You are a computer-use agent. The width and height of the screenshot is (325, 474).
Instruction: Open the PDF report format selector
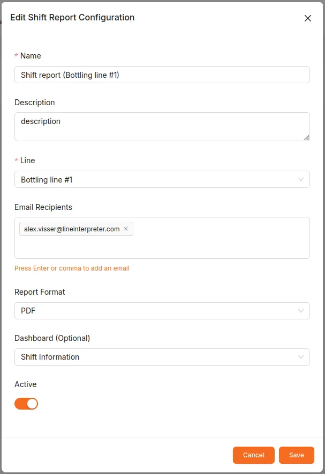(161, 310)
